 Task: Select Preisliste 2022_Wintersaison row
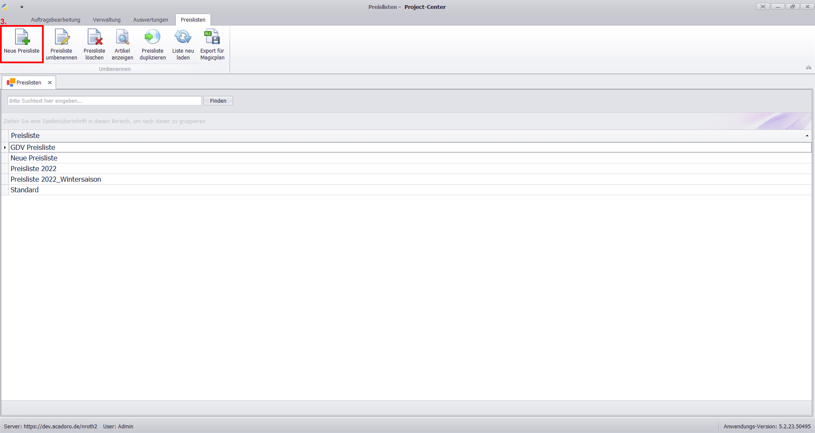click(56, 179)
